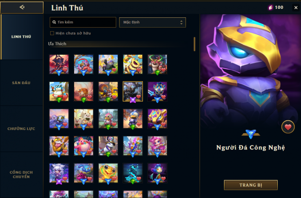
Task: Open the Mặc Định sort dropdown
Action: click(x=152, y=22)
